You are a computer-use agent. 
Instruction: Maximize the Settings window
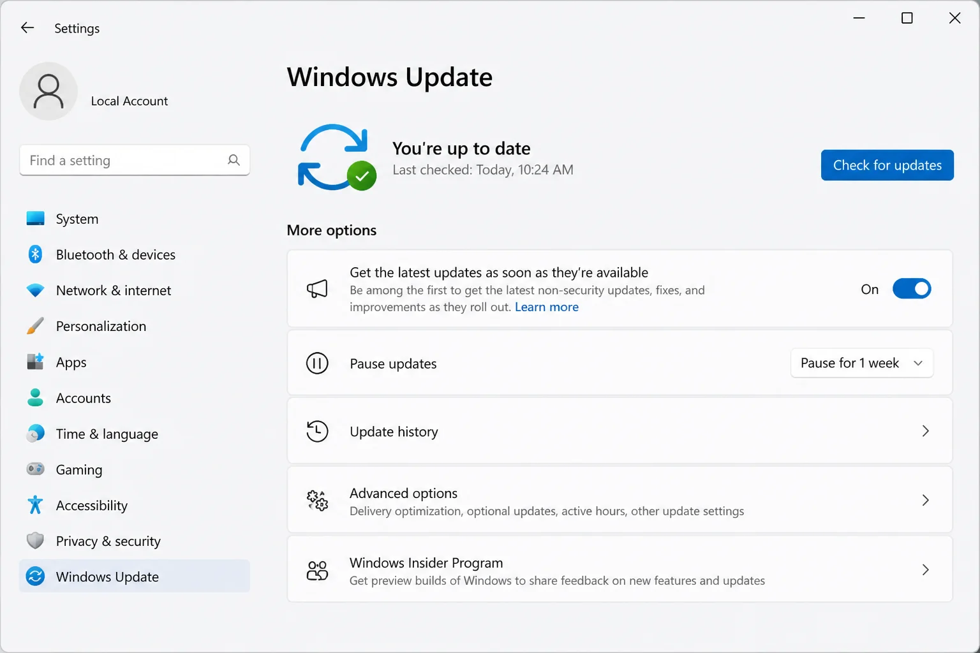tap(907, 18)
